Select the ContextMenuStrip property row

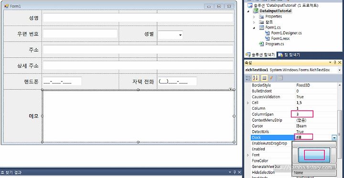tap(294, 120)
